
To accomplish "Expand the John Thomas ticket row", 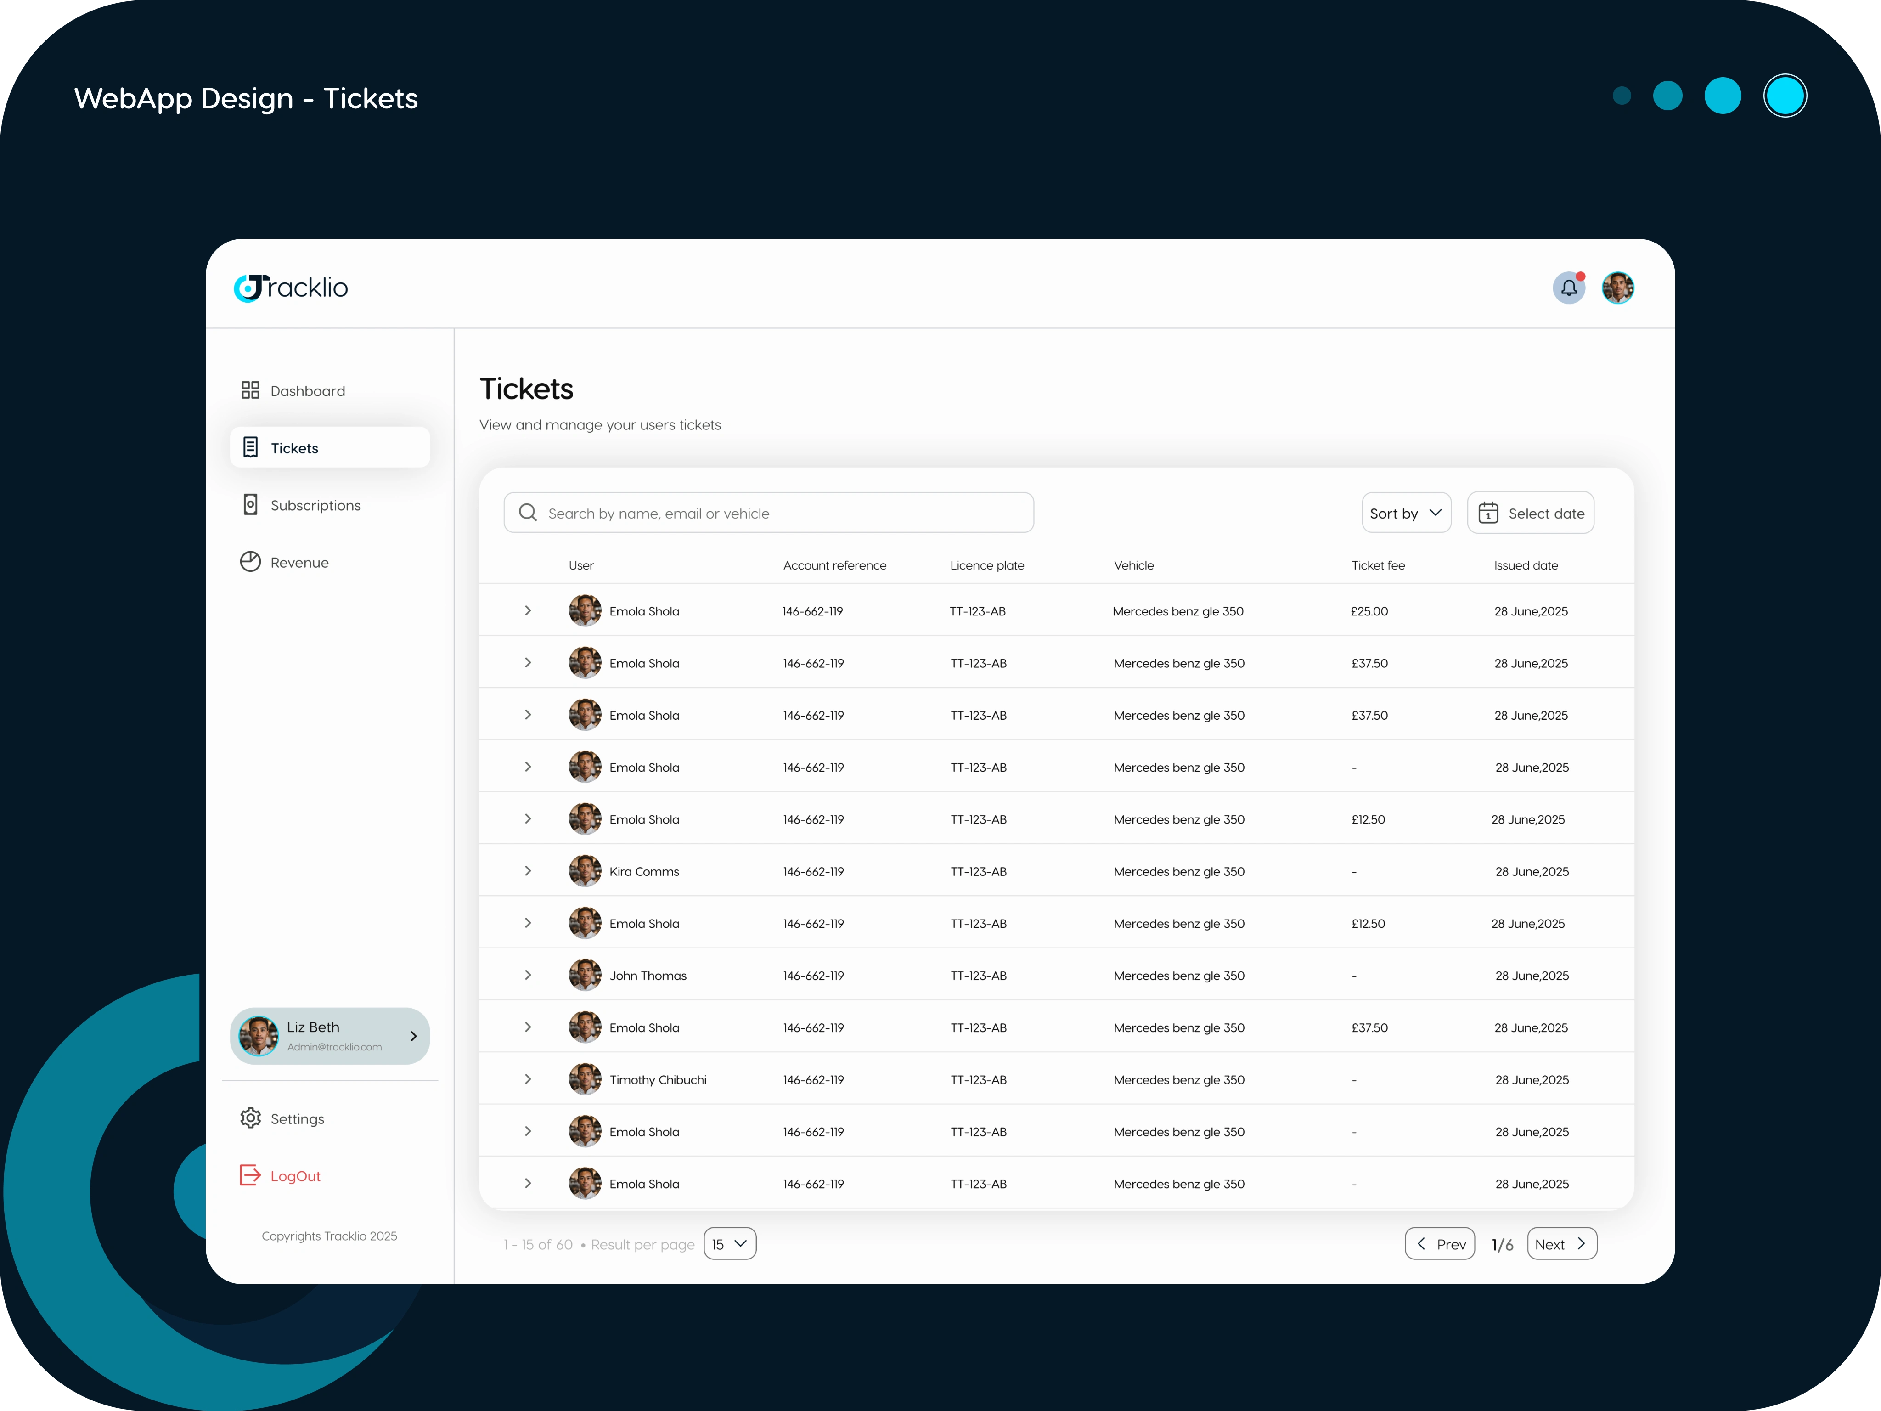I will pos(528,975).
